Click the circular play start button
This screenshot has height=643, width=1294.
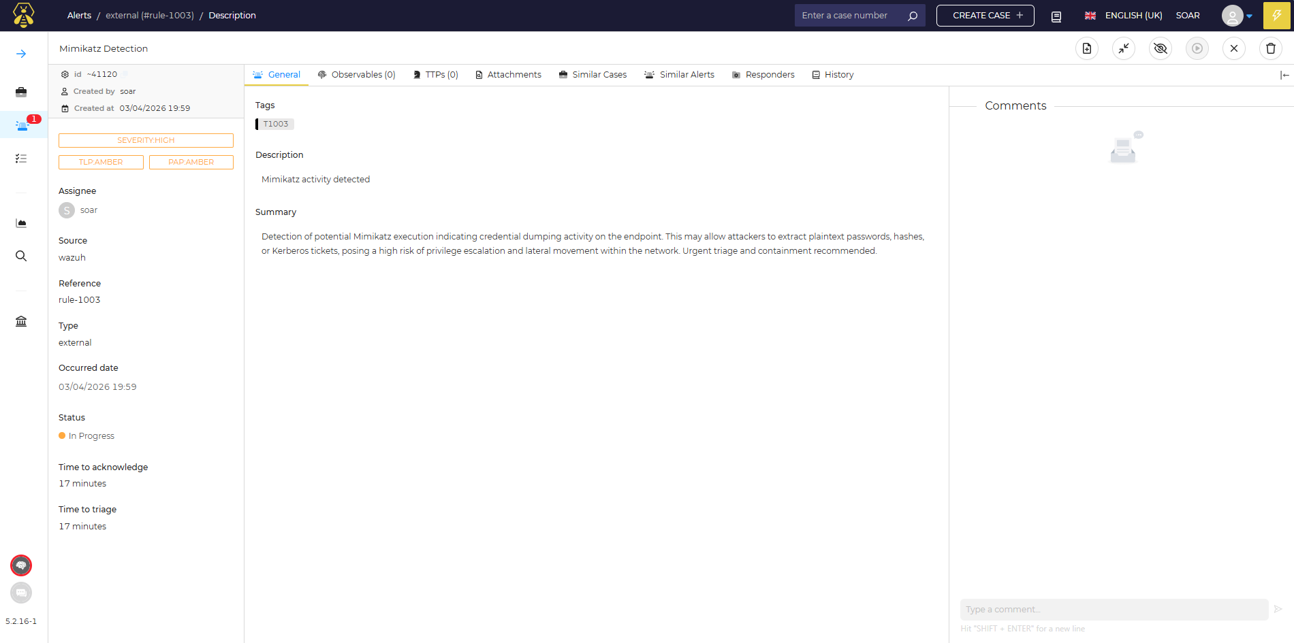pyautogui.click(x=1197, y=48)
